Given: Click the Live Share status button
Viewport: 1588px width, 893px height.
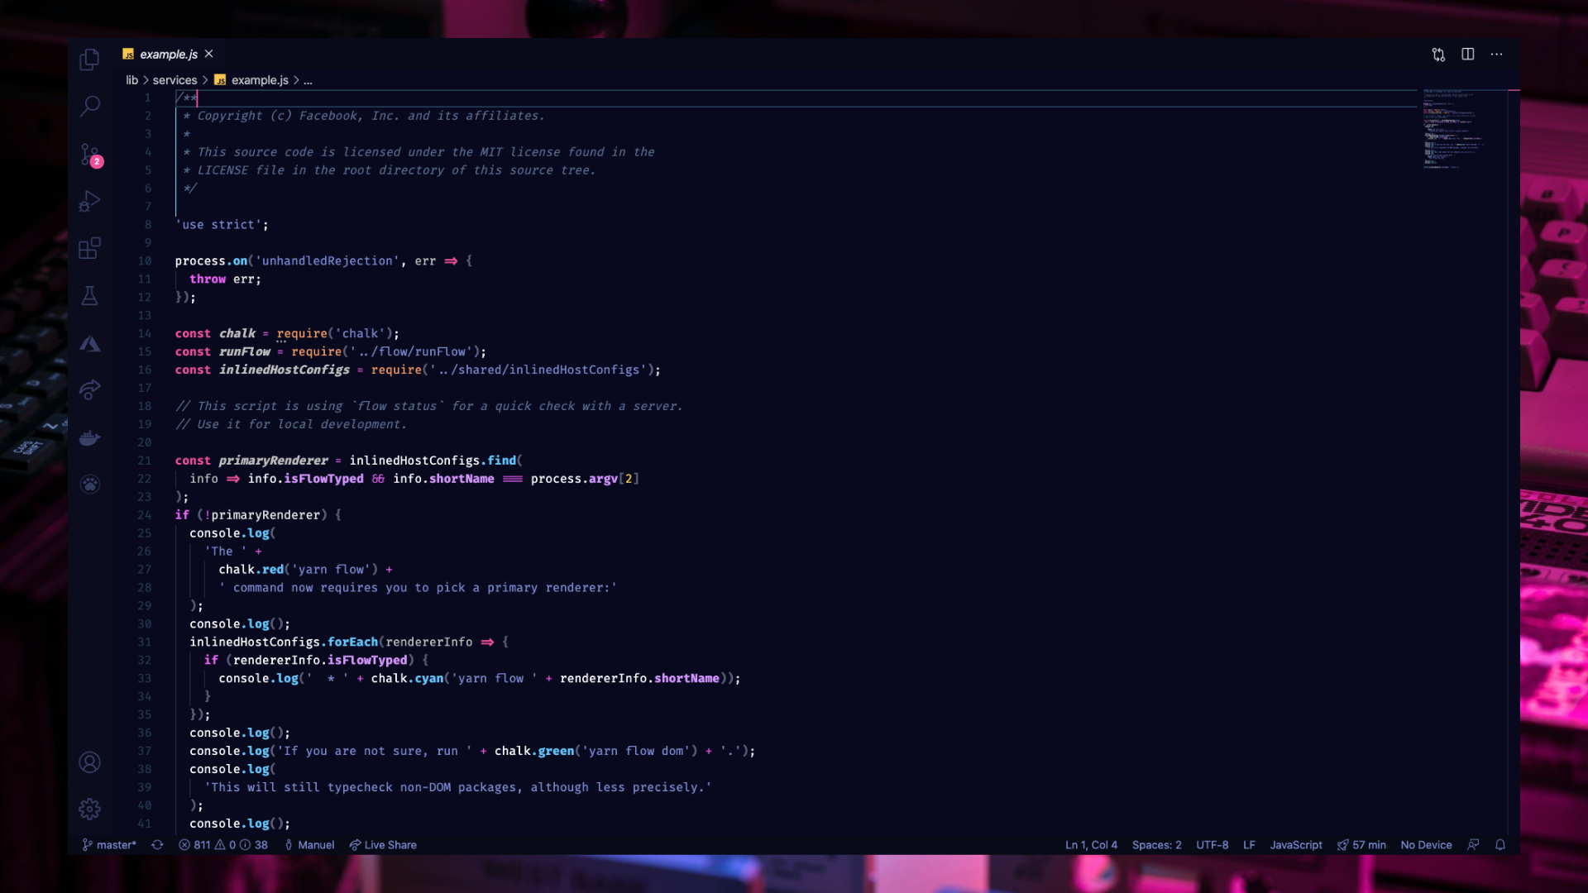Looking at the screenshot, I should coord(383,845).
